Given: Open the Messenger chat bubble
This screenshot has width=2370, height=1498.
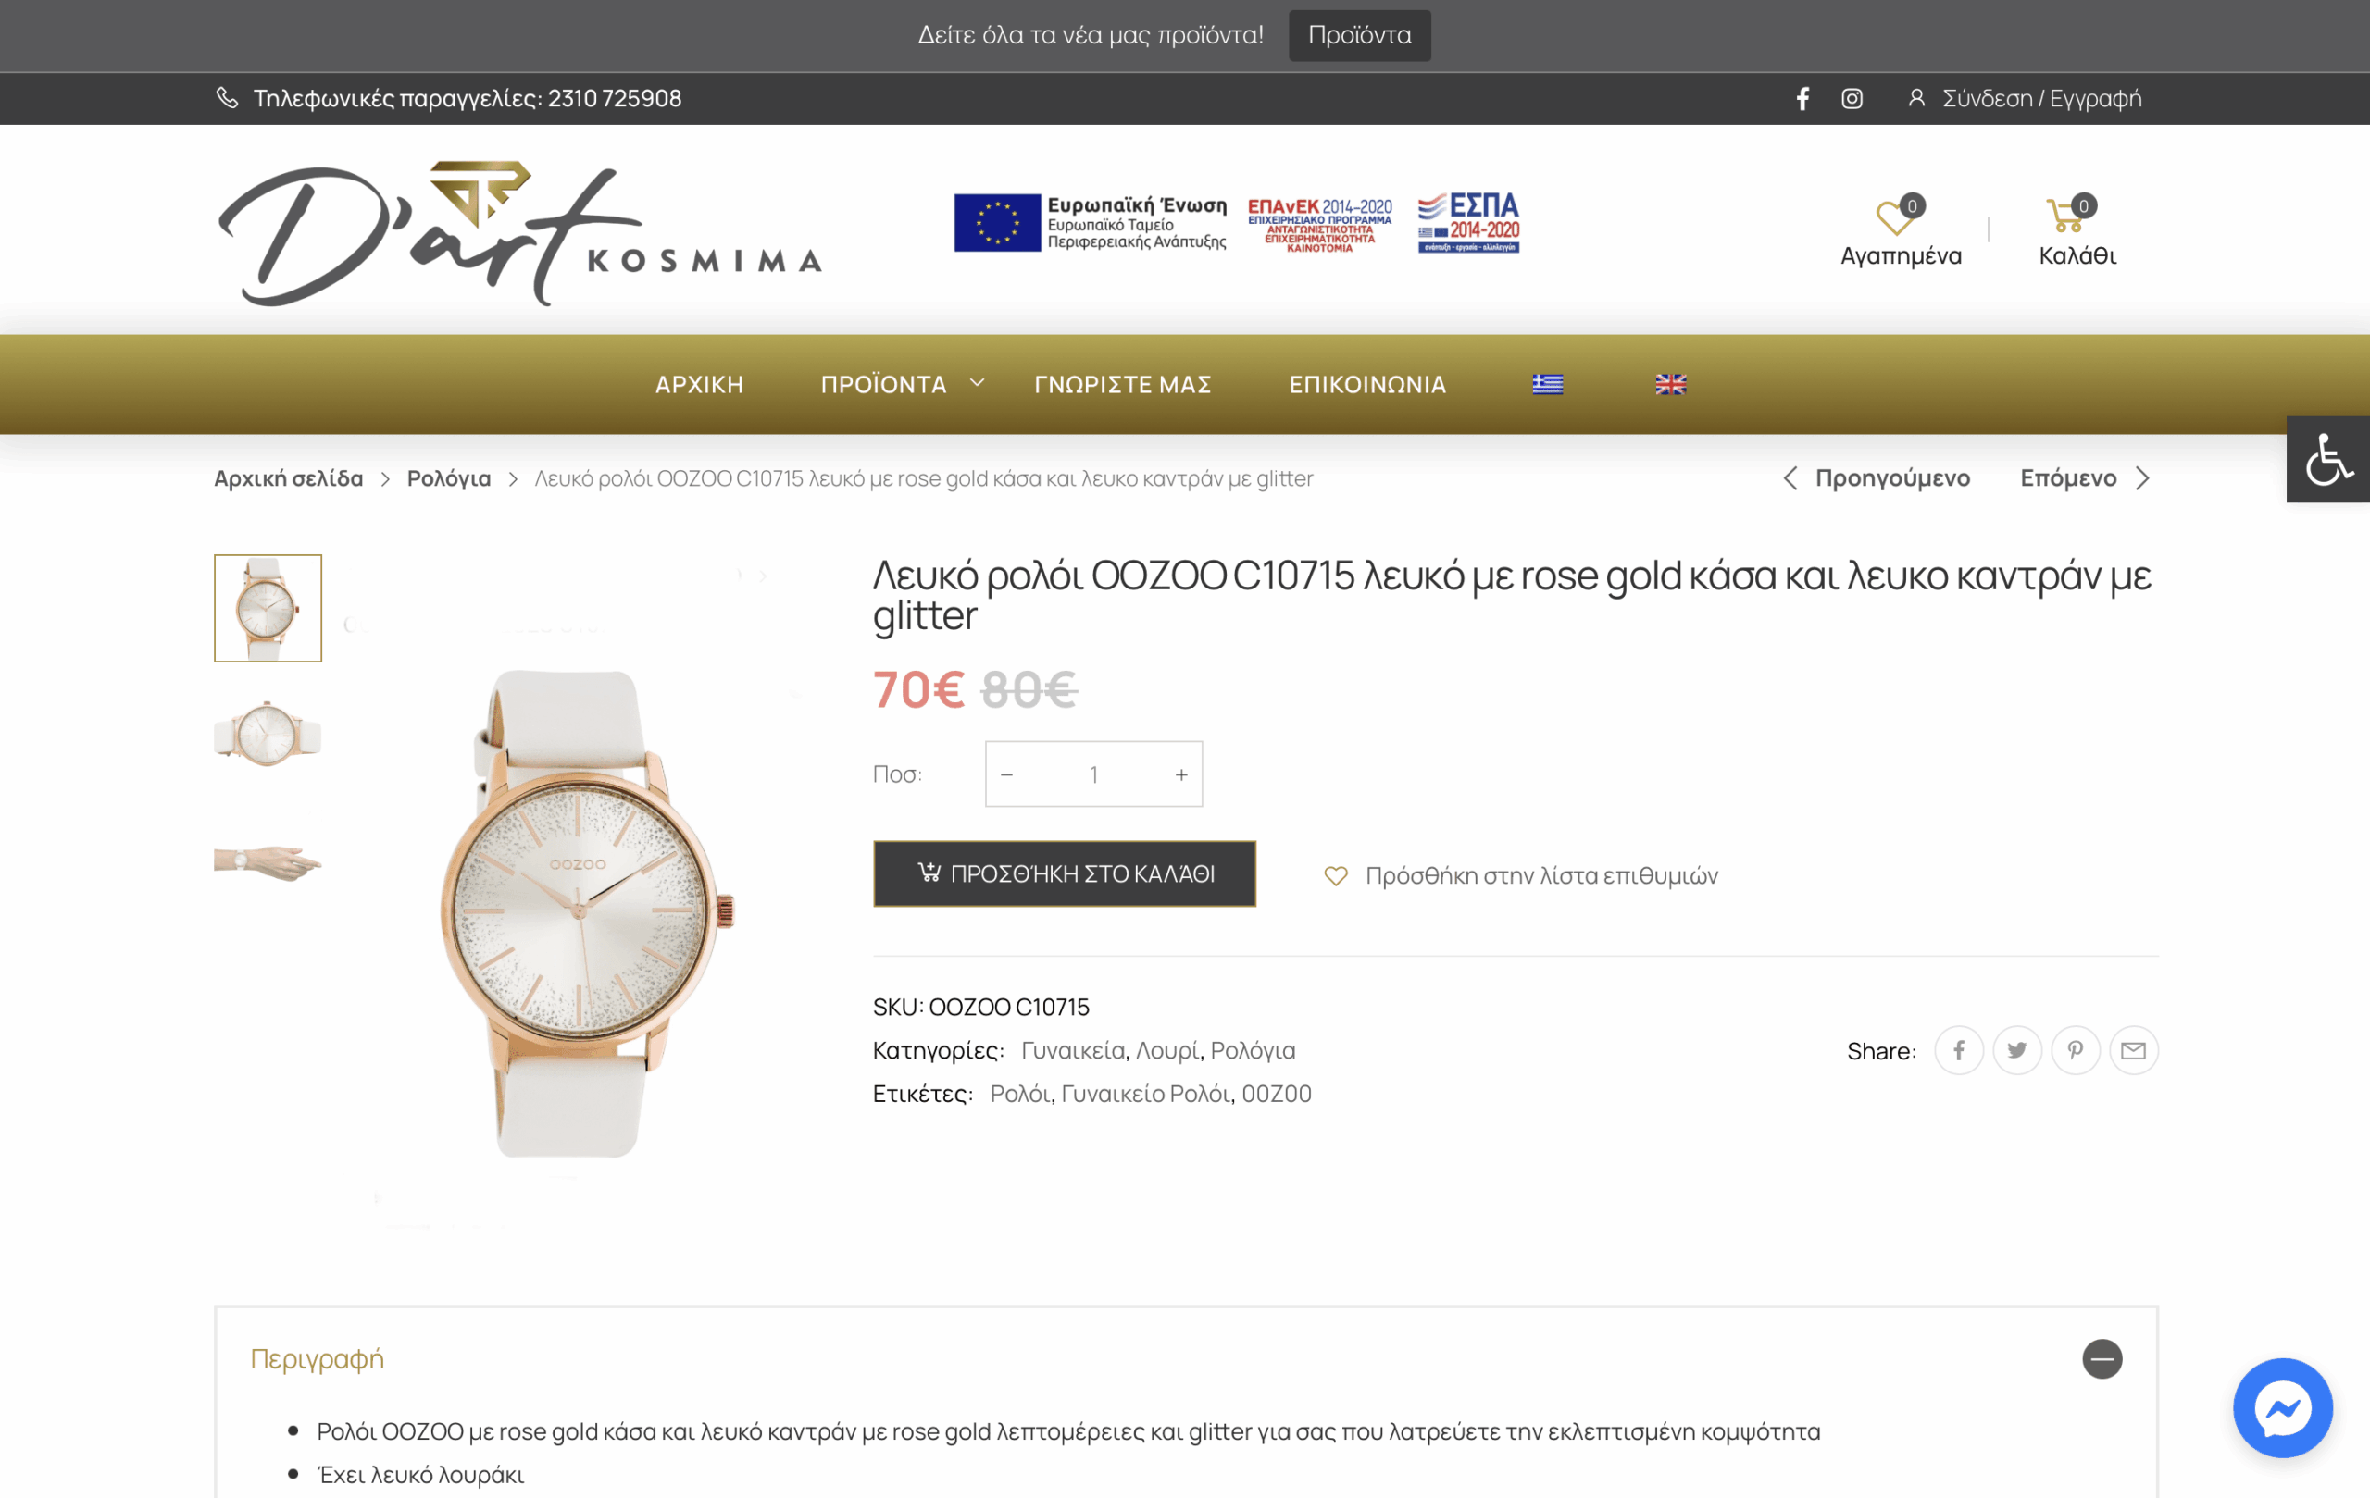Looking at the screenshot, I should [x=2282, y=1407].
